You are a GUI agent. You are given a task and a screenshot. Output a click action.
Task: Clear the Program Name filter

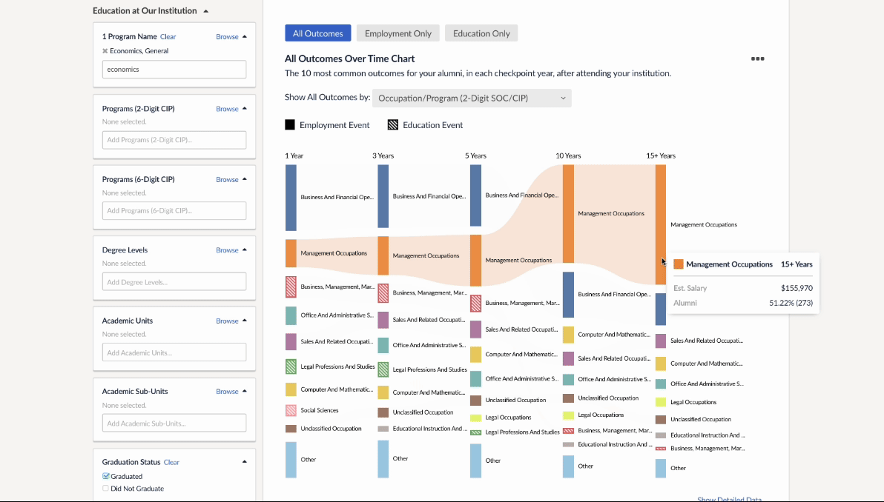[x=168, y=37]
